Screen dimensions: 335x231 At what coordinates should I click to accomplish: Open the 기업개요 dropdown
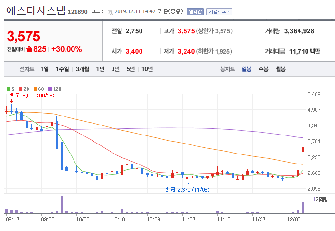219,11
